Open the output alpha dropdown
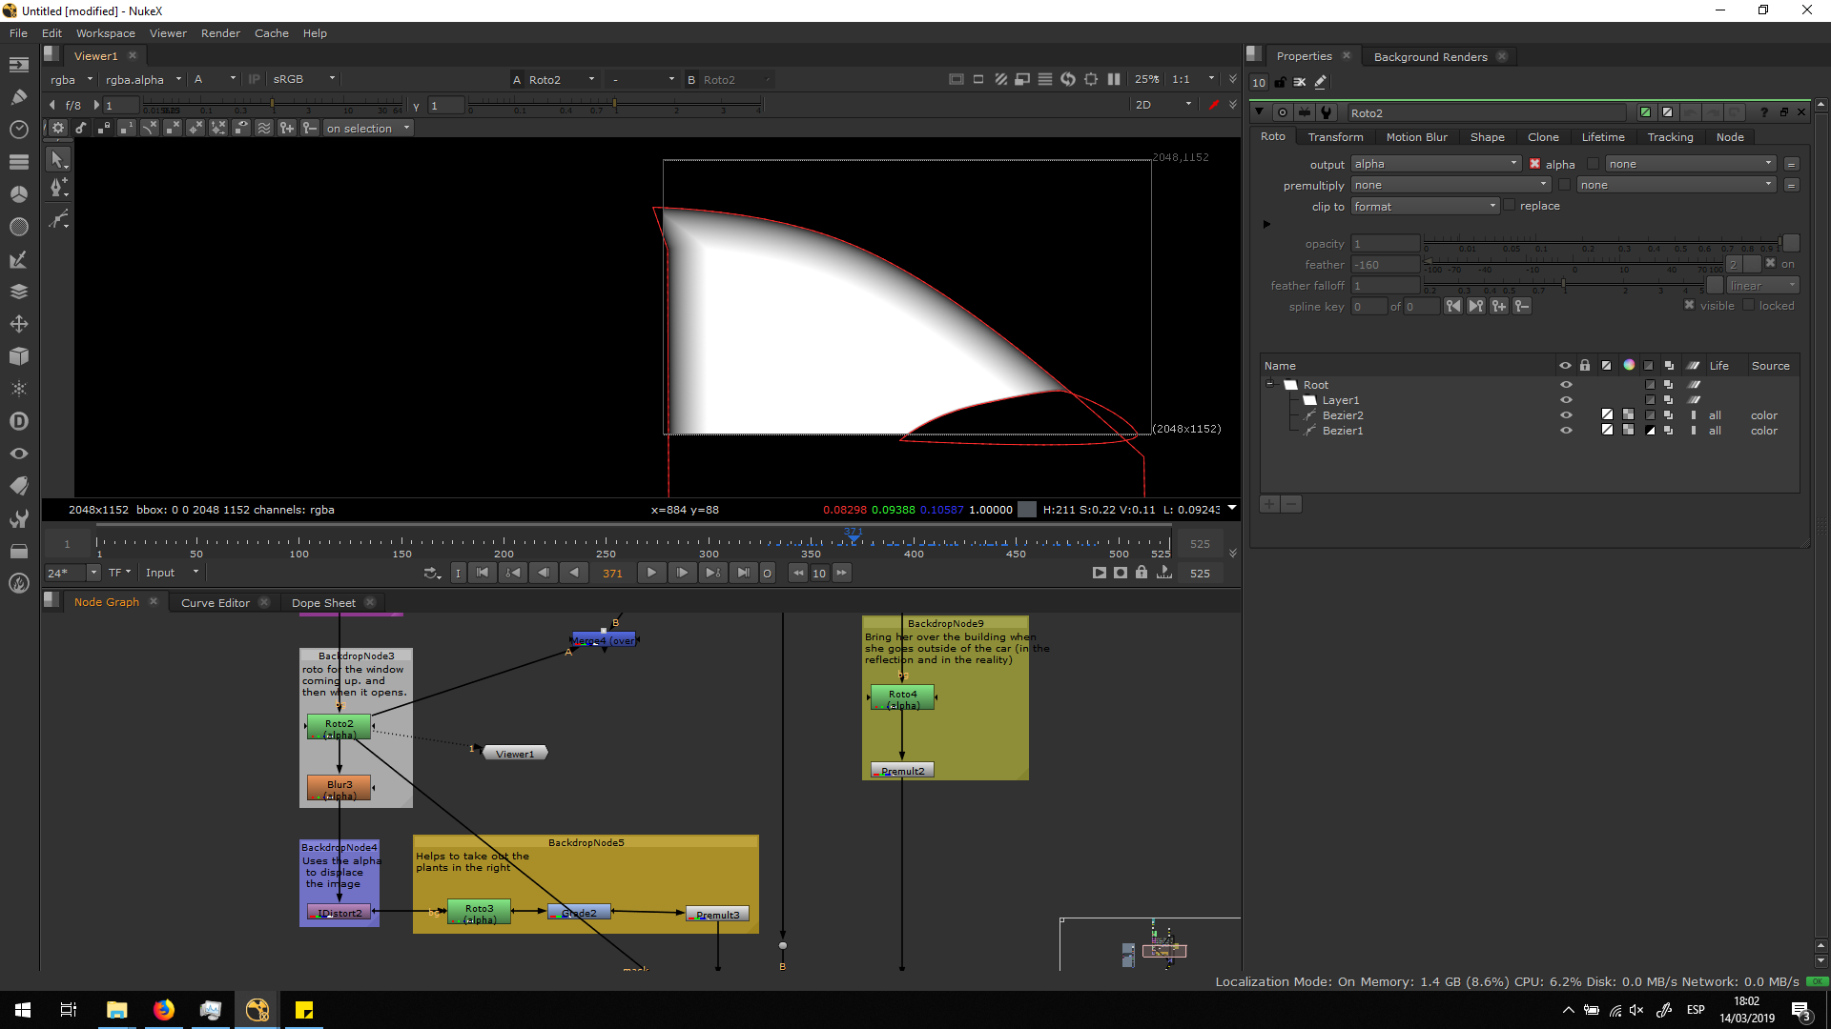 1436,164
